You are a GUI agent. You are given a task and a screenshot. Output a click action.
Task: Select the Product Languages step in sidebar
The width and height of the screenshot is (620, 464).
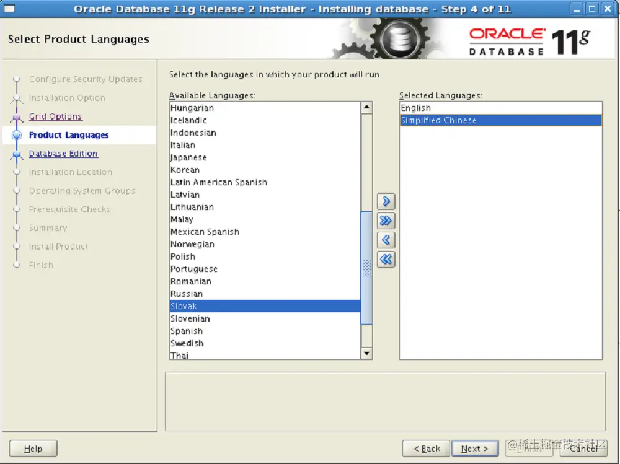(68, 135)
